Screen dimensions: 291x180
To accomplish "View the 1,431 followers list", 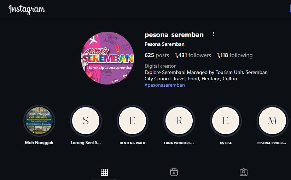I will coord(193,55).
